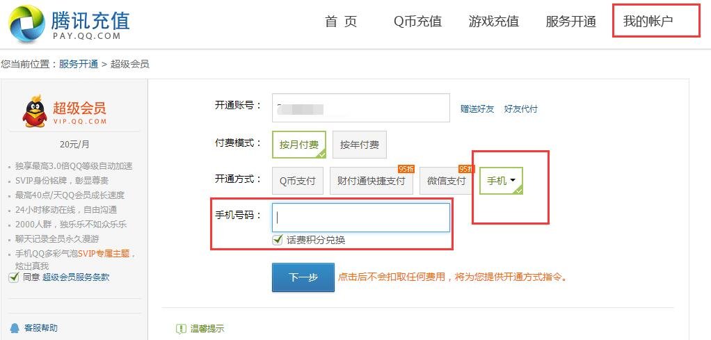Image resolution: width=711 pixels, height=340 pixels.
Task: Toggle the 同意 service terms checkbox
Action: pos(14,277)
